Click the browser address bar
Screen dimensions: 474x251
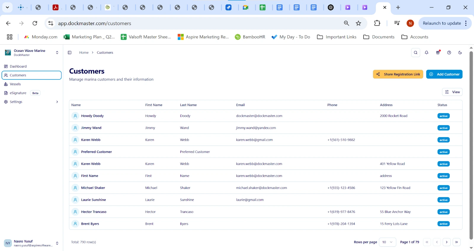(193, 23)
